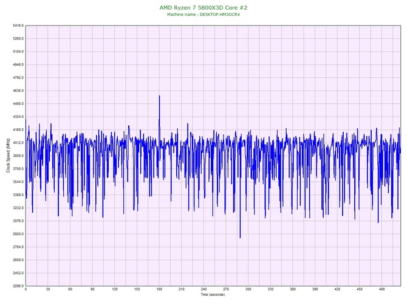Click the chart title 'AMD Ryzen 7 5800X3D Core #2'
Screen dimensions: 407x305
(203, 7)
